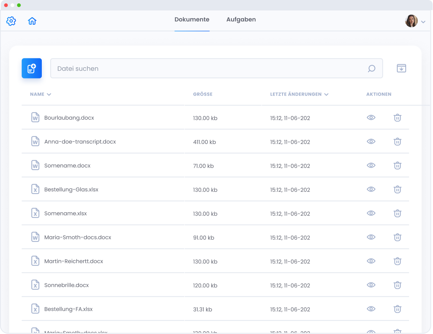
Task: Remove Sonnebrille.docx using trash icon
Action: [398, 285]
